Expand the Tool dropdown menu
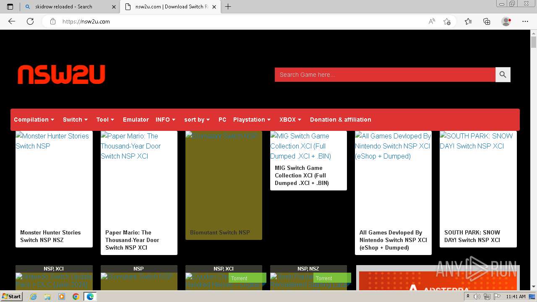537x302 pixels. pyautogui.click(x=105, y=120)
